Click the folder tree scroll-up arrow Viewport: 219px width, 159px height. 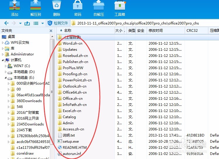pyautogui.click(x=52, y=36)
